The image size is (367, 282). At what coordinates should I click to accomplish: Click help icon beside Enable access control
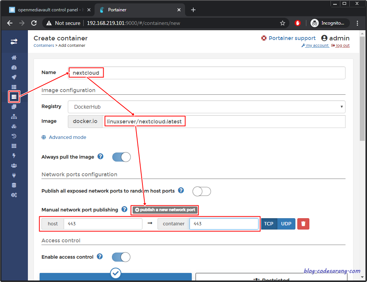tap(100, 256)
